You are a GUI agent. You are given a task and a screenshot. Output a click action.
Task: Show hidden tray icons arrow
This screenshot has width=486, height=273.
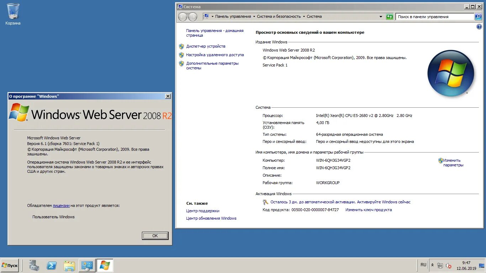(432, 265)
